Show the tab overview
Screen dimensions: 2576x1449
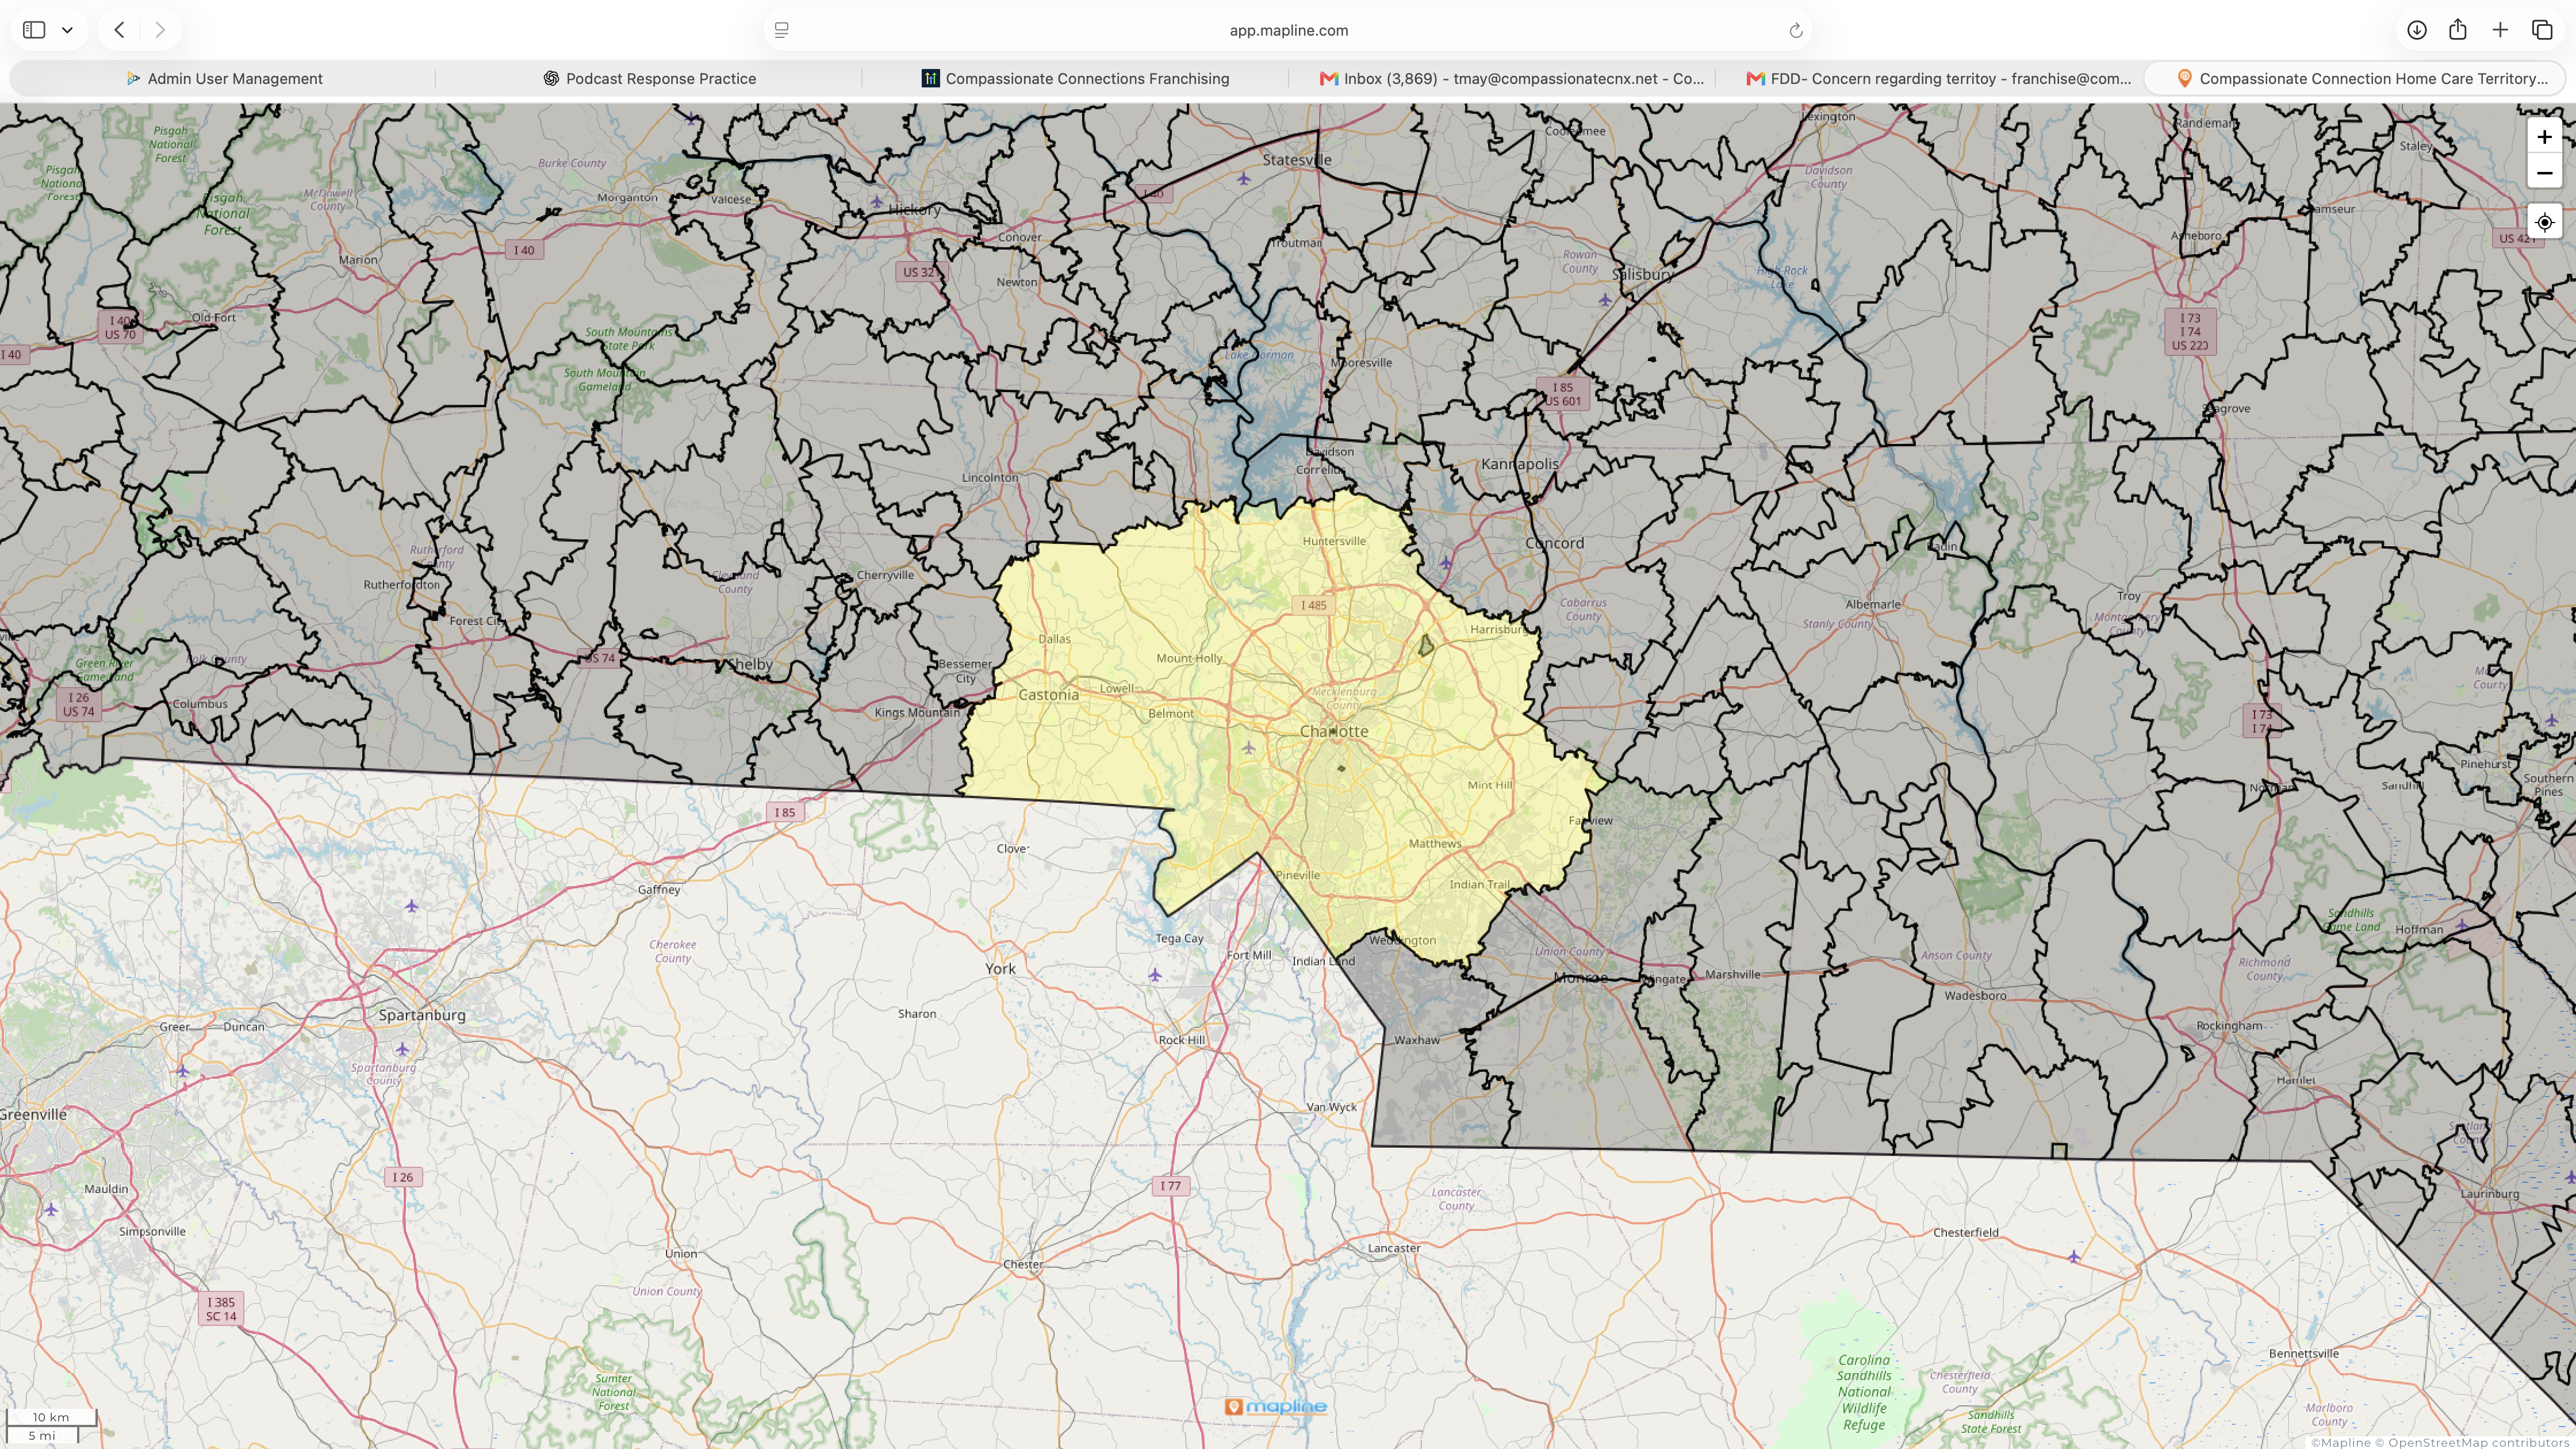tap(2542, 30)
